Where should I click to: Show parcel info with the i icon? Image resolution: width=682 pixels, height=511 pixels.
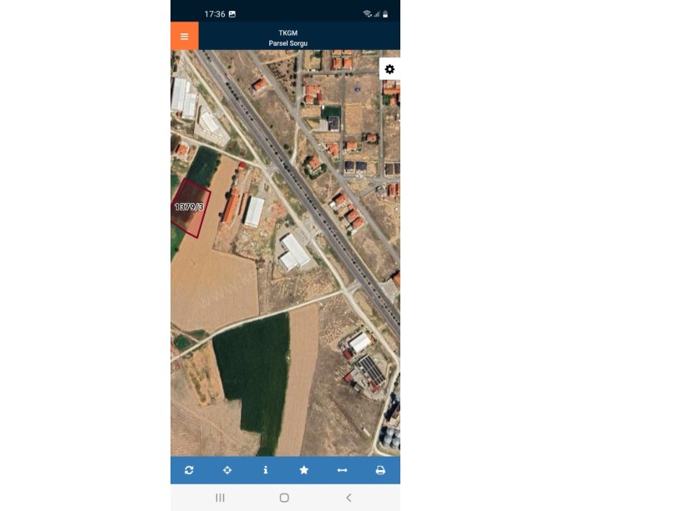(265, 470)
